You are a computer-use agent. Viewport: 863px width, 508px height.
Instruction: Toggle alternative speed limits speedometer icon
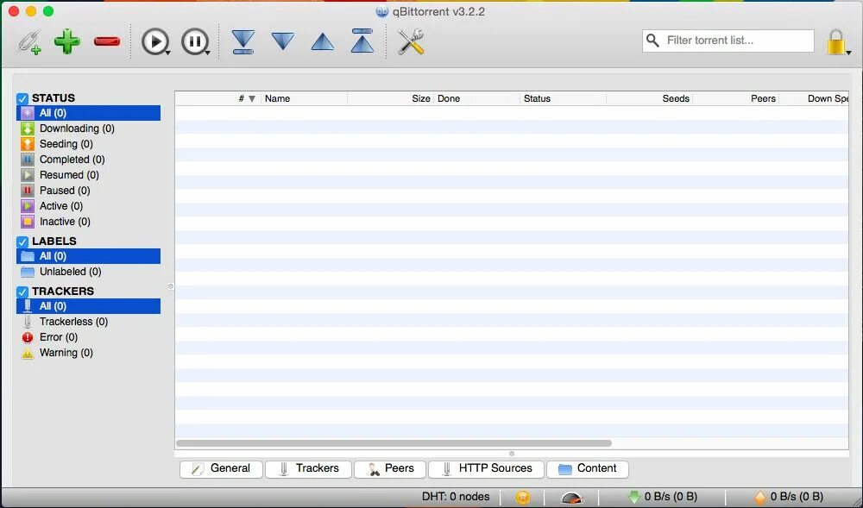(x=572, y=498)
